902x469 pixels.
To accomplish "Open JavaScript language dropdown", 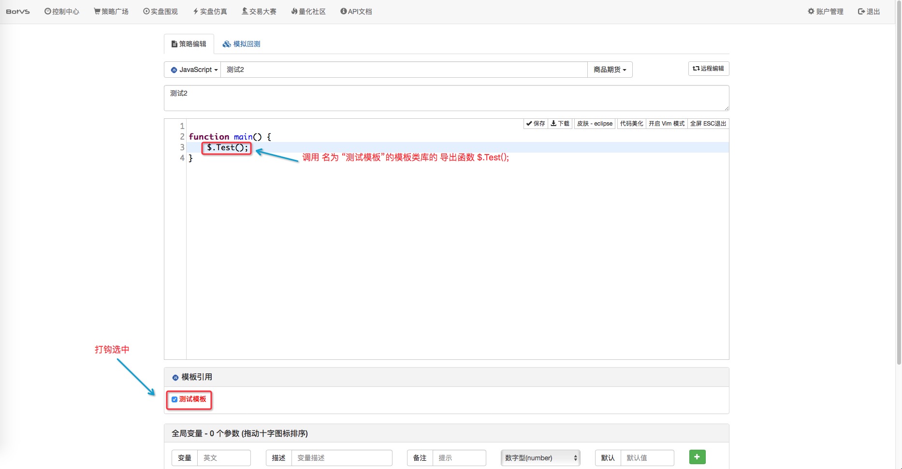I will tap(192, 70).
